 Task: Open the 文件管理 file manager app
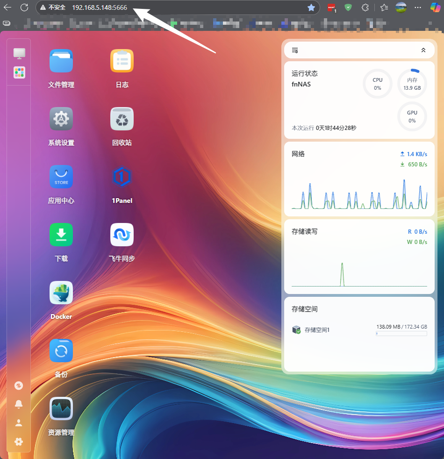tap(61, 61)
